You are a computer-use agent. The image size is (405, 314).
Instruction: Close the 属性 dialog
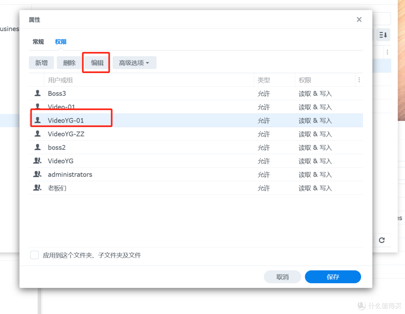pos(359,20)
